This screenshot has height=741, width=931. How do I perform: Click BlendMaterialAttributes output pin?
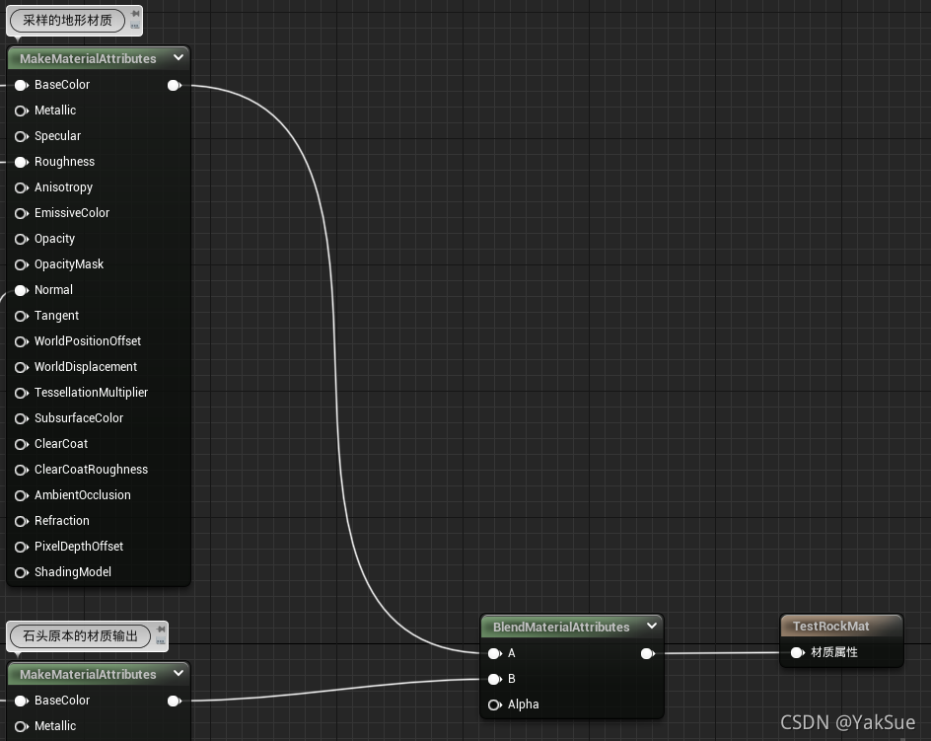point(648,653)
